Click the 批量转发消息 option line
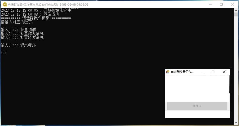 pos(22,38)
